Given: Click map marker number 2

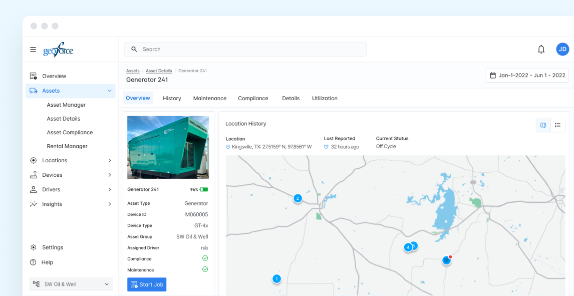Looking at the screenshot, I should pos(298,198).
